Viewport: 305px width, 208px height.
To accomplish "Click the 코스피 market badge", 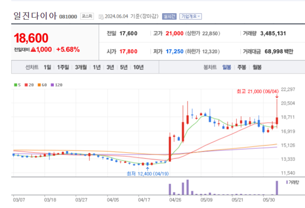I will [87, 16].
